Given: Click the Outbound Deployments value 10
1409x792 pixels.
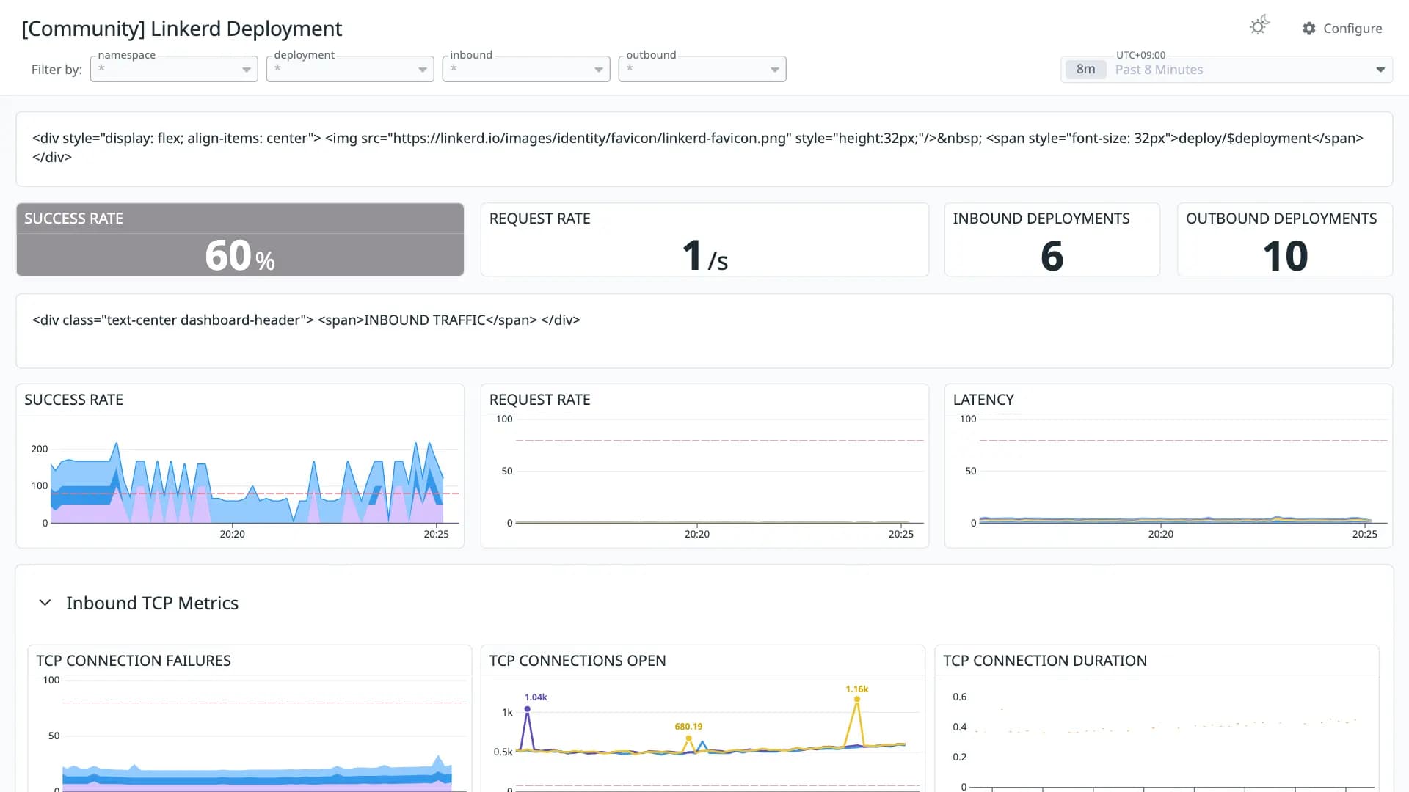Looking at the screenshot, I should pos(1285,256).
